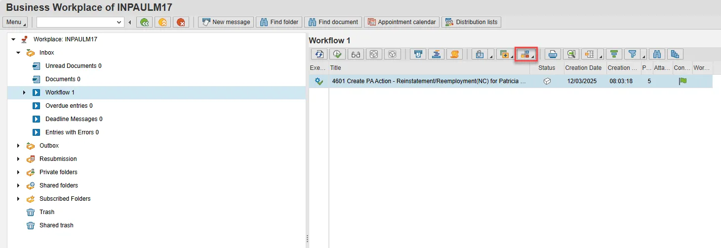Viewport: 721px width, 248px height.
Task: Click the orange Exit arrow icon
Action: pyautogui.click(x=162, y=22)
